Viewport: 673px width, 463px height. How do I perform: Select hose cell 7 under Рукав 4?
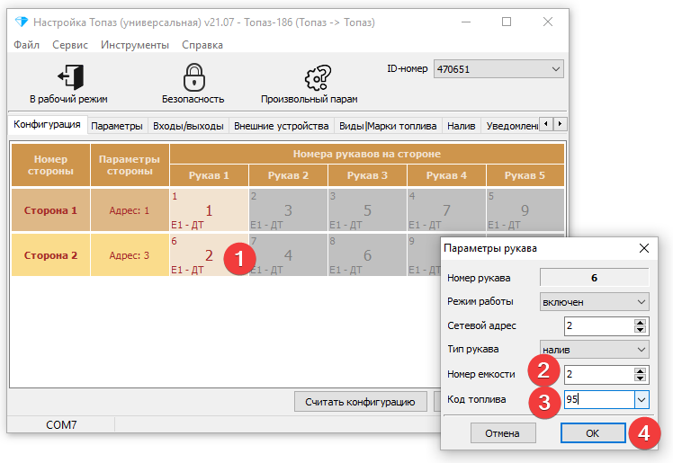click(x=446, y=210)
